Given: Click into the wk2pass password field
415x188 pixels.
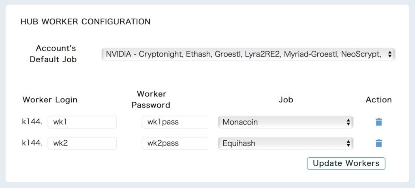Looking at the screenshot, I should (174, 143).
